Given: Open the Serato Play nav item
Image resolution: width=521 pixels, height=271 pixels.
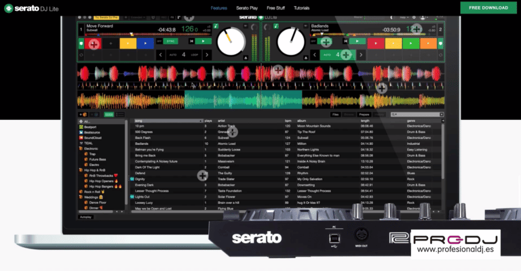Looking at the screenshot, I should (x=247, y=8).
